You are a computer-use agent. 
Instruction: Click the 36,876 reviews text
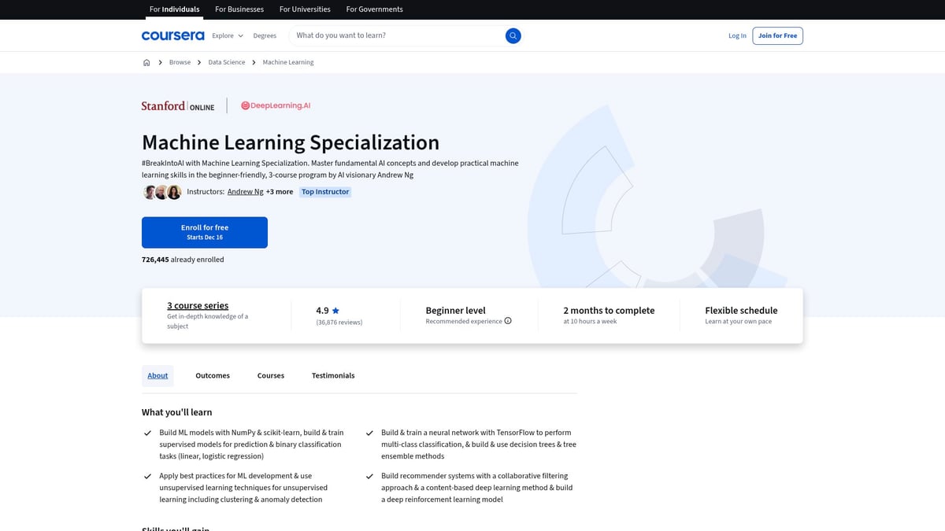click(339, 323)
